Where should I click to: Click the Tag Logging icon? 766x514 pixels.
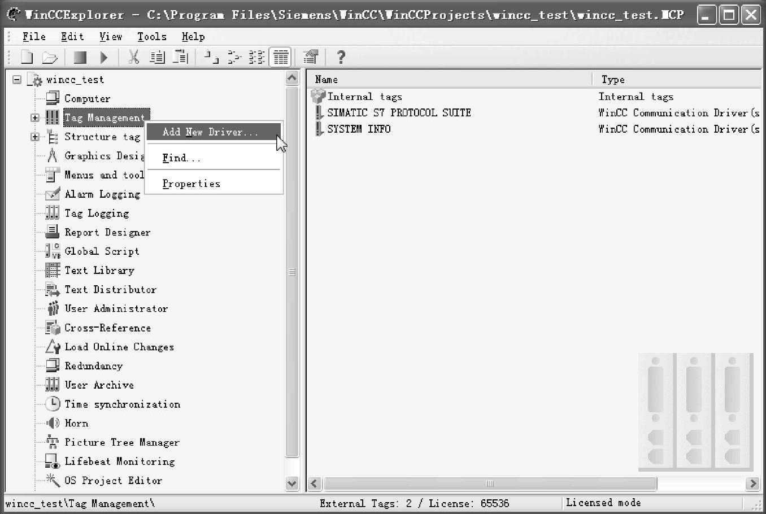[53, 213]
